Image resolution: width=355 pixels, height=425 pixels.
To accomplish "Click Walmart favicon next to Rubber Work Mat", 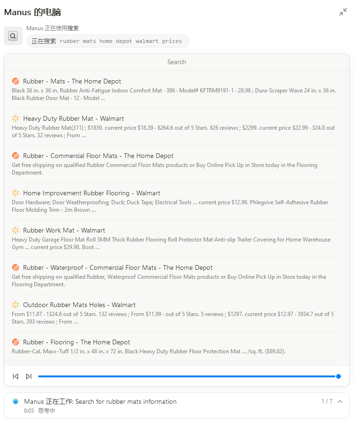I will (16, 230).
